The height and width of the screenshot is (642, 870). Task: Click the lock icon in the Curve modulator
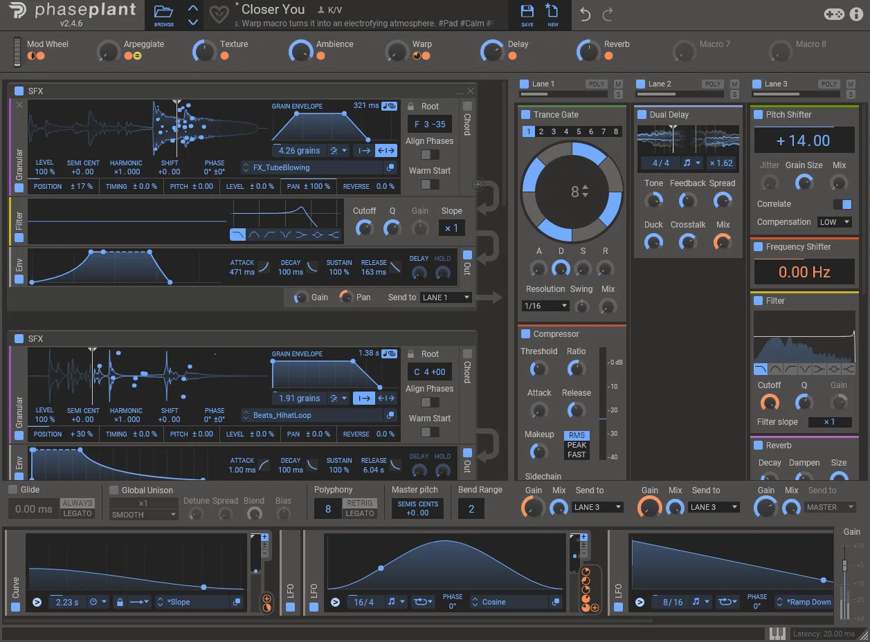click(119, 602)
